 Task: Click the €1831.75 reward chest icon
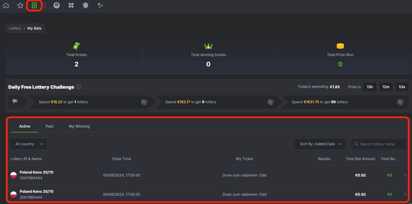[x=400, y=102]
